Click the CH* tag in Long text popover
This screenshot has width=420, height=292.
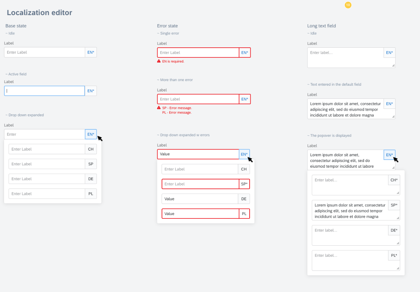pyautogui.click(x=394, y=180)
